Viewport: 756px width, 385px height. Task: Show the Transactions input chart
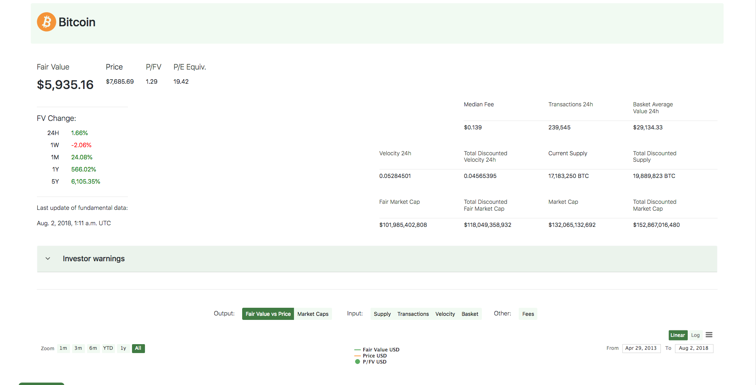tap(413, 314)
